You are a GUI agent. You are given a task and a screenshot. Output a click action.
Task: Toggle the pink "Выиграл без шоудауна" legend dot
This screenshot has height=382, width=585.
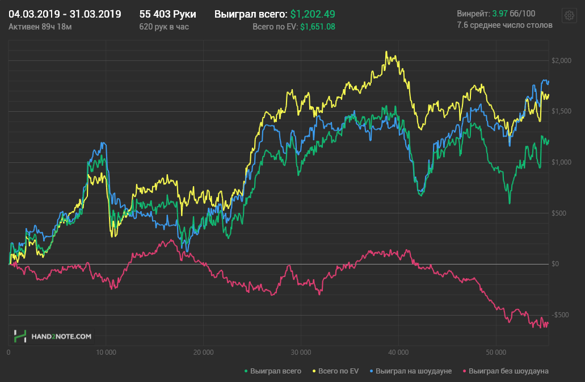[465, 371]
